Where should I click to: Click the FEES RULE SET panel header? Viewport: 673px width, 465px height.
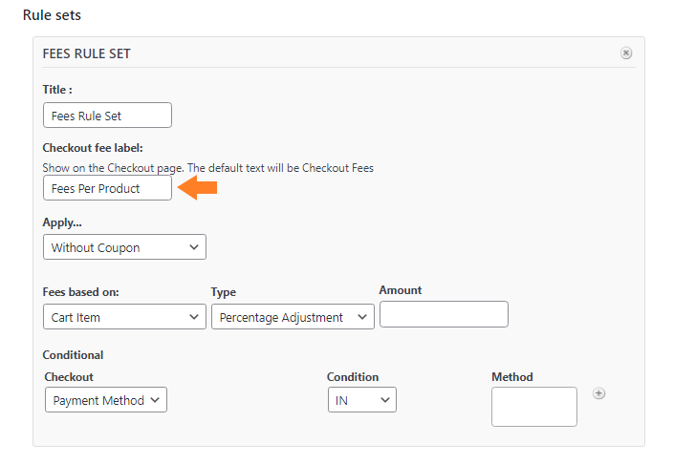[86, 53]
